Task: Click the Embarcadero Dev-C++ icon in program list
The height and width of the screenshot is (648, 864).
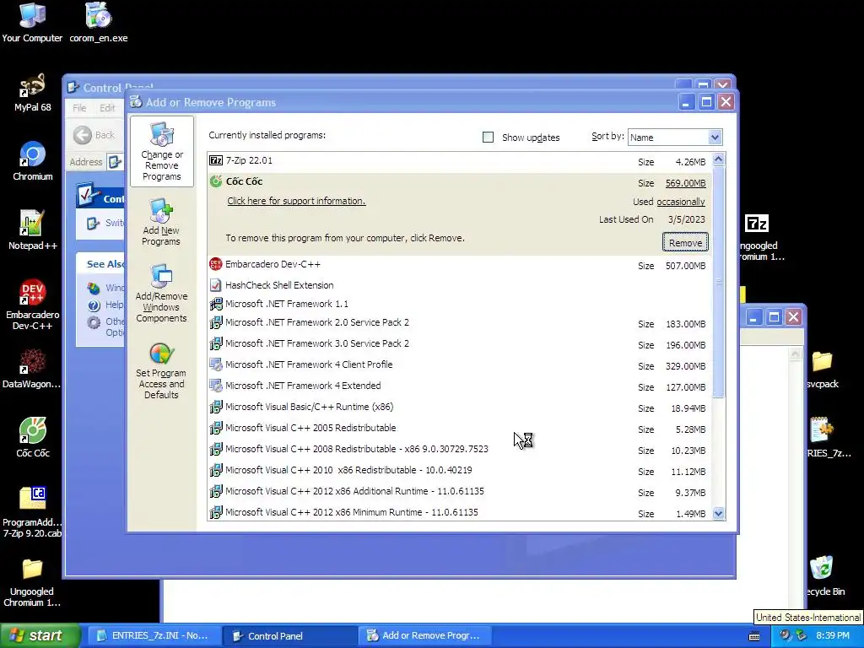Action: [216, 264]
